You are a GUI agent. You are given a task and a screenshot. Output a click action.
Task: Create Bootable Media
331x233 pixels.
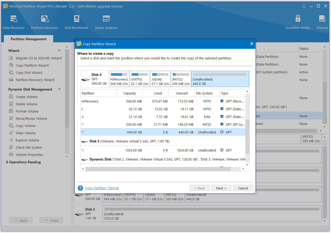pyautogui.click(x=298, y=22)
